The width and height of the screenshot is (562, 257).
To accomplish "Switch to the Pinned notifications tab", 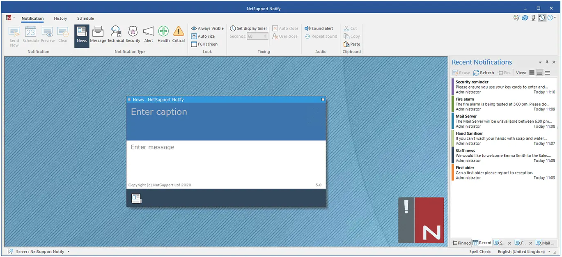I will pos(461,243).
